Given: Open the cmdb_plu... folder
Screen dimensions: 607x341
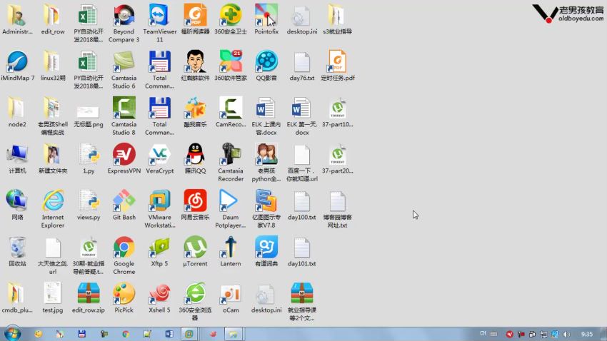Looking at the screenshot, I should point(17,297).
